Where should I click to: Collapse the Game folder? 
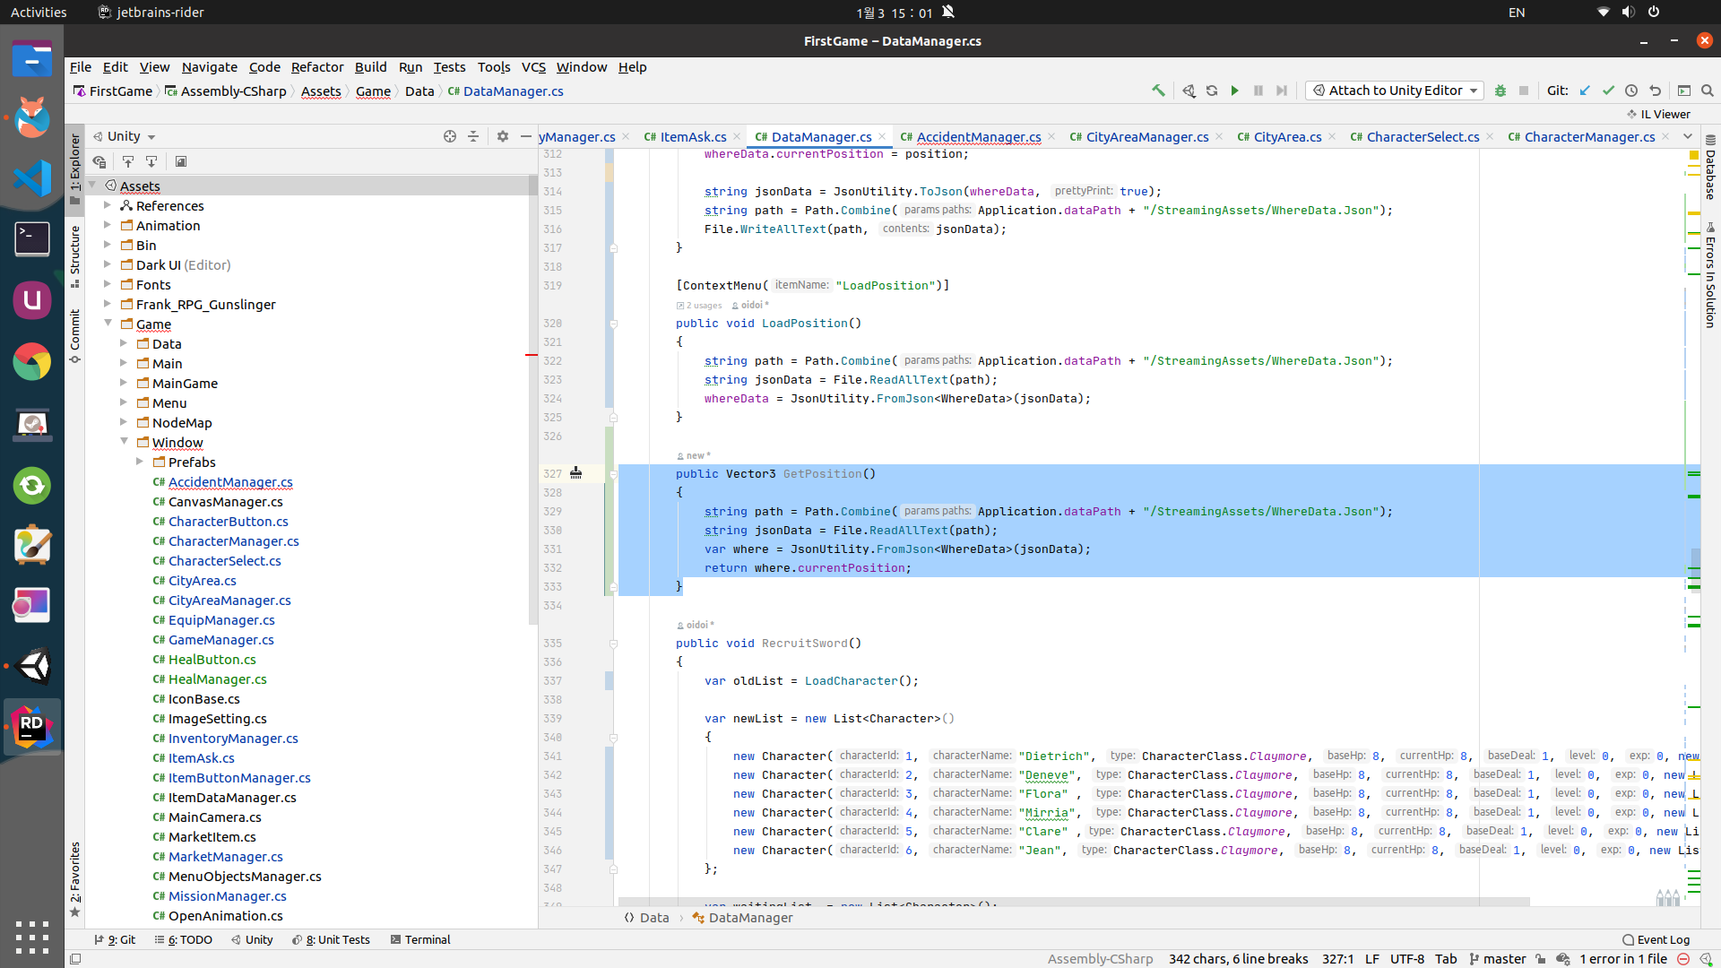coord(108,324)
